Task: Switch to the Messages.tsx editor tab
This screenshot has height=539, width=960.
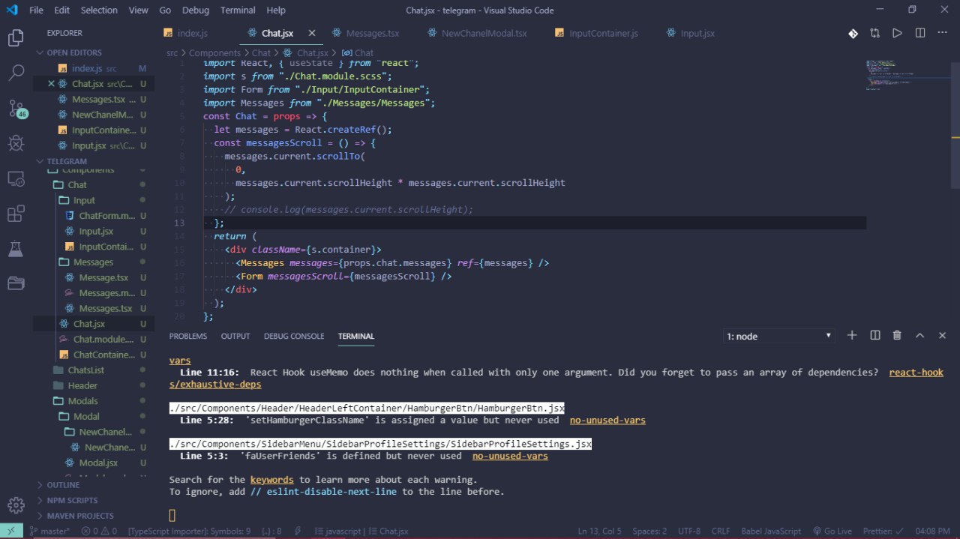Action: pyautogui.click(x=364, y=34)
